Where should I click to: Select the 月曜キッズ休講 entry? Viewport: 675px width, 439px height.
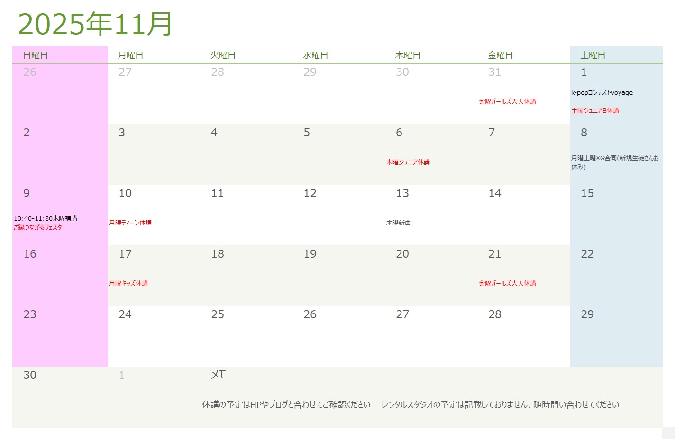click(128, 283)
